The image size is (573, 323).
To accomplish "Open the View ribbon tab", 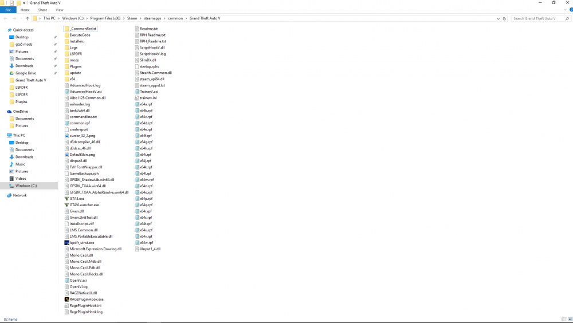I will (59, 10).
